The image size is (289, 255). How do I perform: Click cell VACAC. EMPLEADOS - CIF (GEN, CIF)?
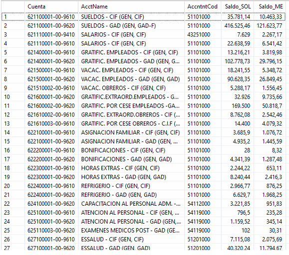(x=131, y=70)
